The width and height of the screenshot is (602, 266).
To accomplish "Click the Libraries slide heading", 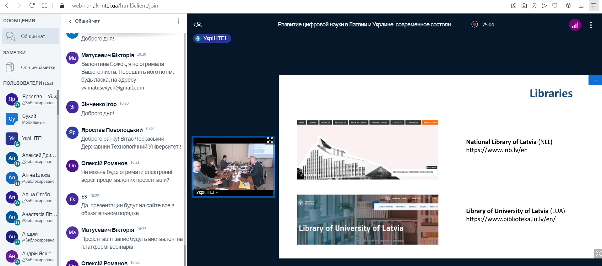I will click(551, 93).
